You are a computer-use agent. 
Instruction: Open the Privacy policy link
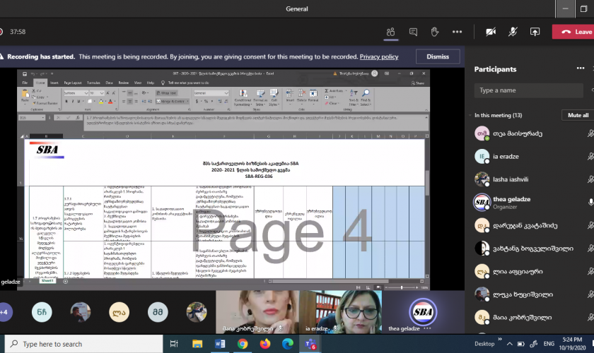click(x=378, y=56)
